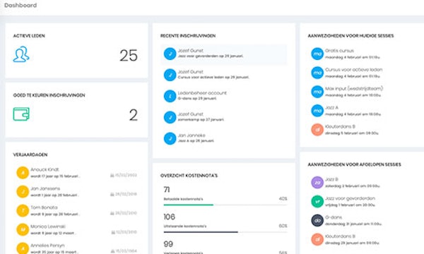Click the active members count 25
The width and height of the screenshot is (424, 254).
pos(129,55)
